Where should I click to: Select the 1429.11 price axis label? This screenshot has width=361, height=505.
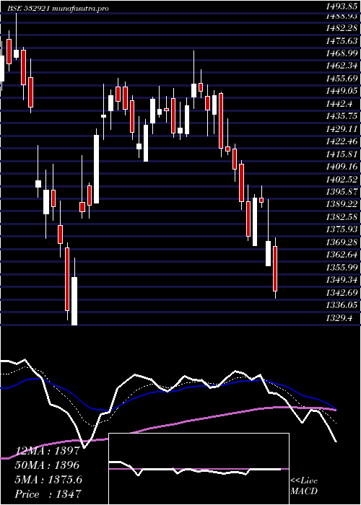coord(342,129)
